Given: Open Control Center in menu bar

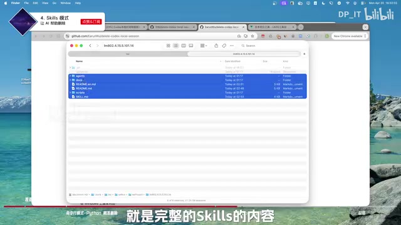Looking at the screenshot, I should pyautogui.click(x=363, y=3).
